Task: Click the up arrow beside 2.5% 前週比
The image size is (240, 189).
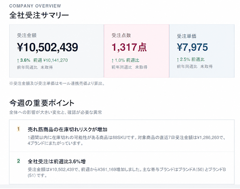Action: click(x=178, y=60)
